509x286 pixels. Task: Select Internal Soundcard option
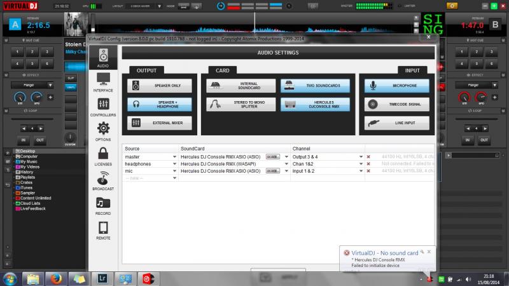pyautogui.click(x=241, y=86)
